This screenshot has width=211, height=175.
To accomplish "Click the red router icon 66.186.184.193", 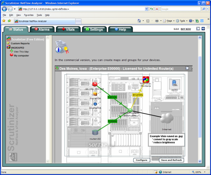I will point(95,84).
